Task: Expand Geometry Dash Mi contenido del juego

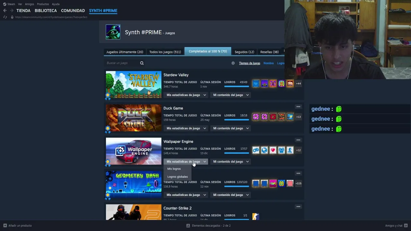Action: (x=231, y=195)
